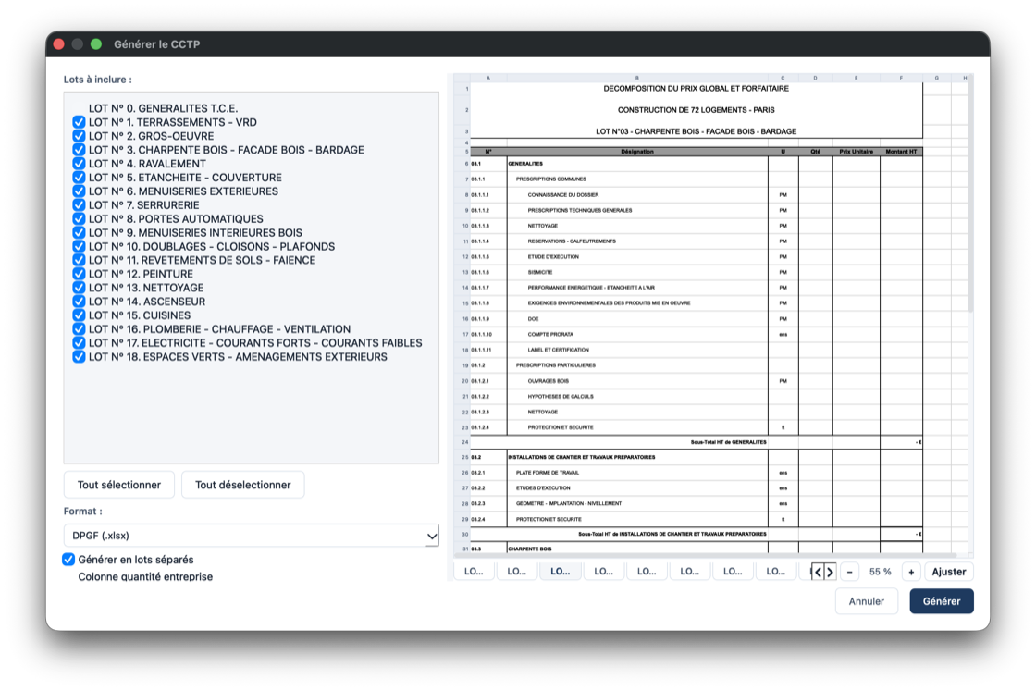The height and width of the screenshot is (691, 1036).
Task: Click PLATE FORME DE TRAVAIL cell
Action: tap(547, 473)
